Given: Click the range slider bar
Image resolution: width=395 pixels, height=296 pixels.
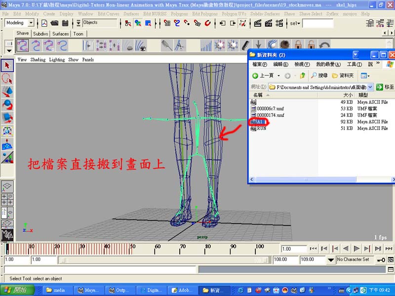Looking at the screenshot, I should (163, 260).
